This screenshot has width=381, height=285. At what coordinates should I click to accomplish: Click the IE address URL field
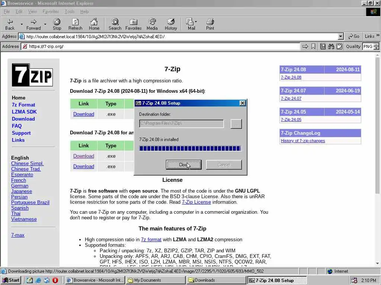tap(181, 37)
